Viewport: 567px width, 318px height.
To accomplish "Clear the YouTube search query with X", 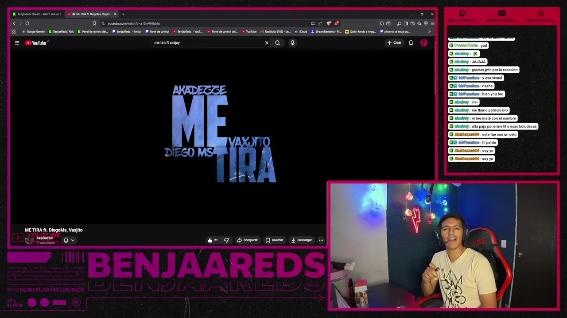I will 267,43.
